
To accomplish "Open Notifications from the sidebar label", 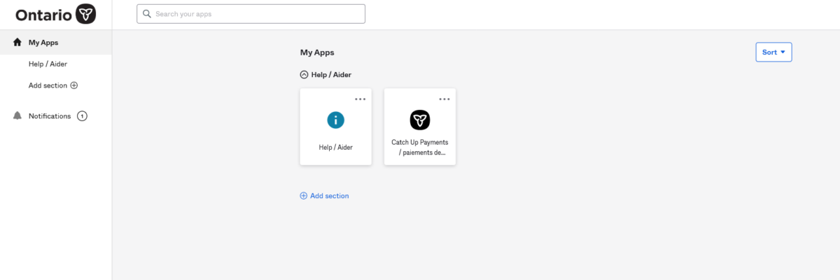I will click(x=50, y=116).
